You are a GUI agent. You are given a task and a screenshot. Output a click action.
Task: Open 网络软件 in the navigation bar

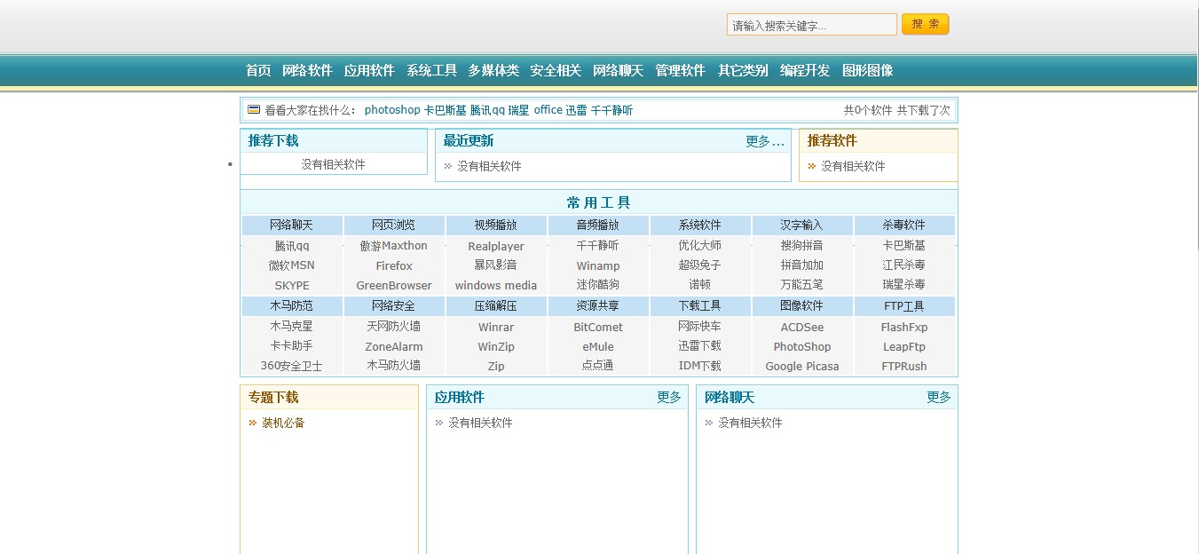point(307,71)
